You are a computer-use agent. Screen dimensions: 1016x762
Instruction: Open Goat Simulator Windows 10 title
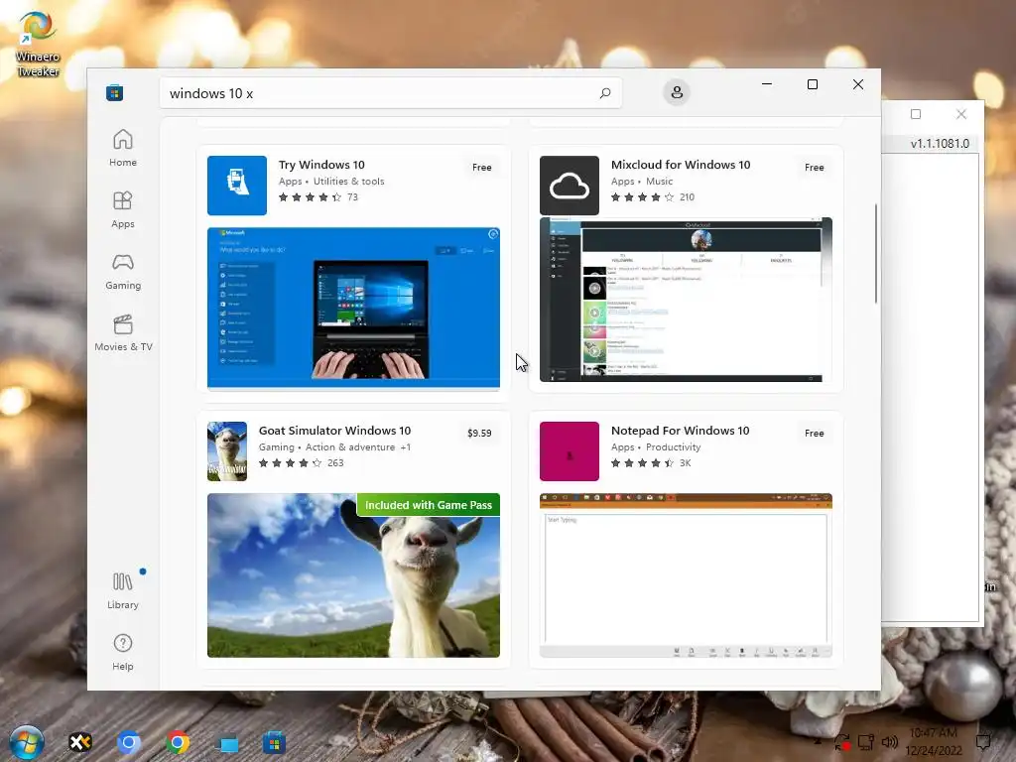334,431
